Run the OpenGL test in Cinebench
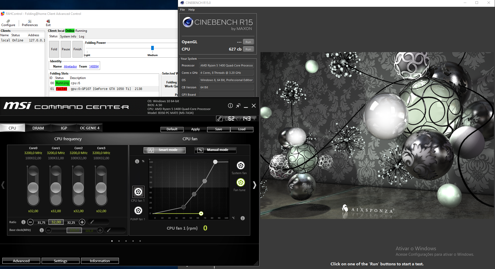This screenshot has width=495, height=269. [x=248, y=42]
